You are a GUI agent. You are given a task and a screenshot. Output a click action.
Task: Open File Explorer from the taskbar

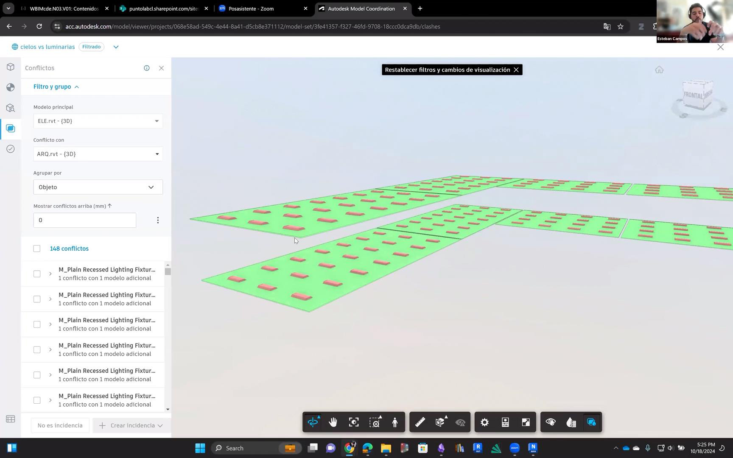point(386,448)
